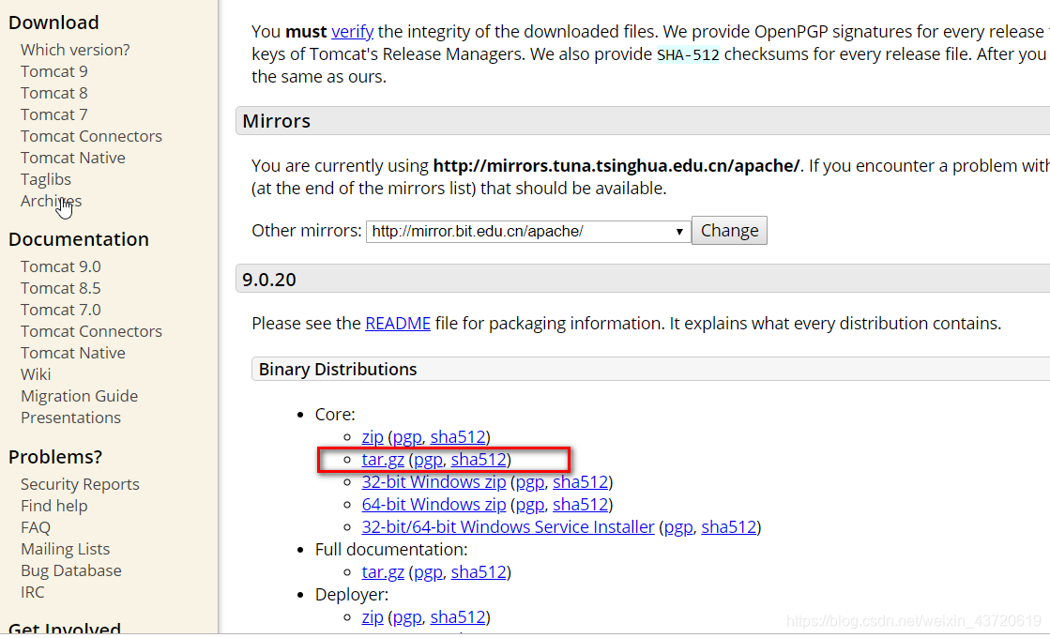1050x638 pixels.
Task: Open sha512 for Full documentation tar.gz
Action: 479,572
